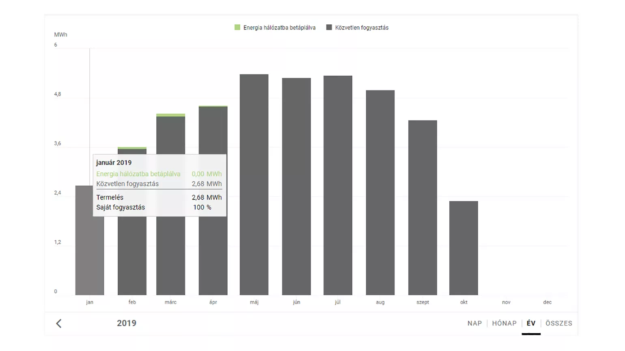Click the MWh axis unit label
The height and width of the screenshot is (351, 625).
pyautogui.click(x=60, y=34)
